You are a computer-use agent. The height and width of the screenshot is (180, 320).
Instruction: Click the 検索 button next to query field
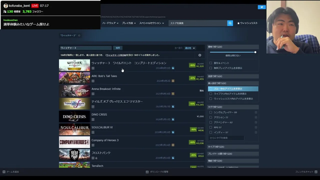click(118, 48)
